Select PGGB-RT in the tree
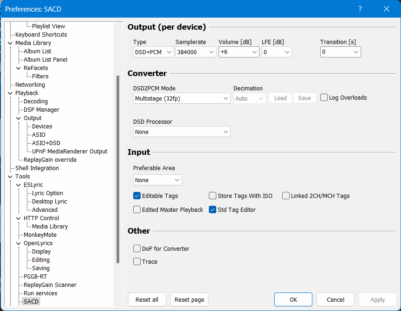Viewport: 401px width, 311px height. tap(35, 277)
